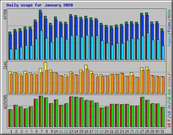Click the green kB Out bar for day 13
The image size is (173, 135).
(72, 112)
